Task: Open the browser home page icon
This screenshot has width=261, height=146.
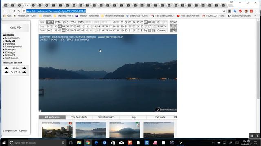Action: (19, 11)
